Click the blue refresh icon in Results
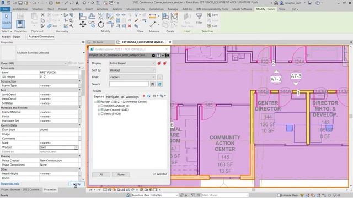Image resolution: width=353 pixels, height=198 pixels. coord(148,96)
